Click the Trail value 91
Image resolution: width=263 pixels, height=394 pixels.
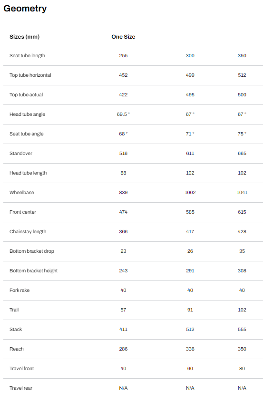(190, 310)
